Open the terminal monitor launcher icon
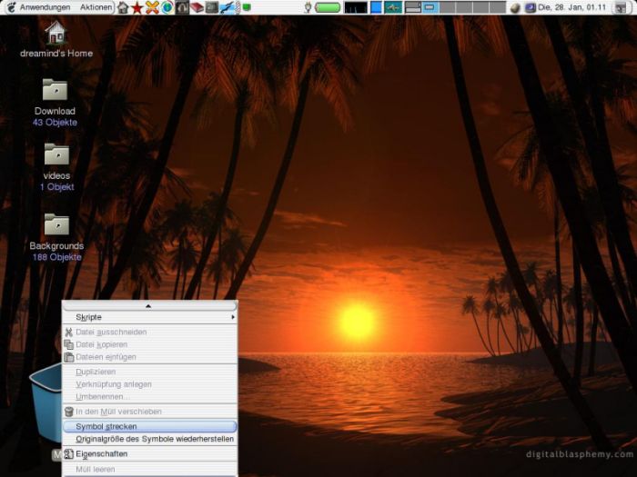The width and height of the screenshot is (637, 477). coord(212,7)
